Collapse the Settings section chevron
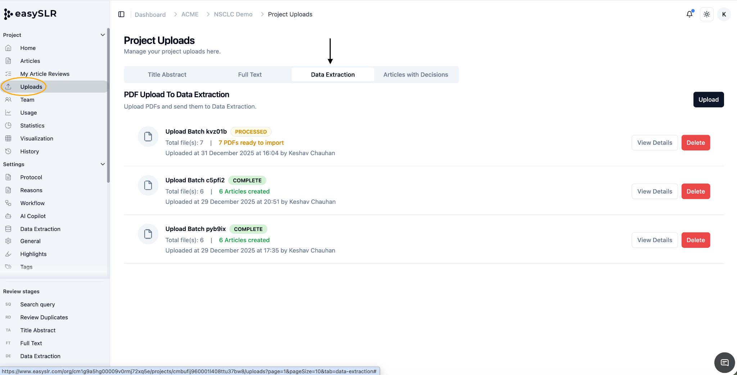737x375 pixels. [103, 164]
